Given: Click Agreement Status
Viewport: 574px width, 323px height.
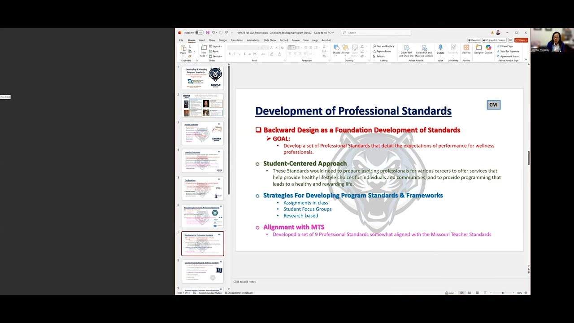Looking at the screenshot, I should point(508,56).
